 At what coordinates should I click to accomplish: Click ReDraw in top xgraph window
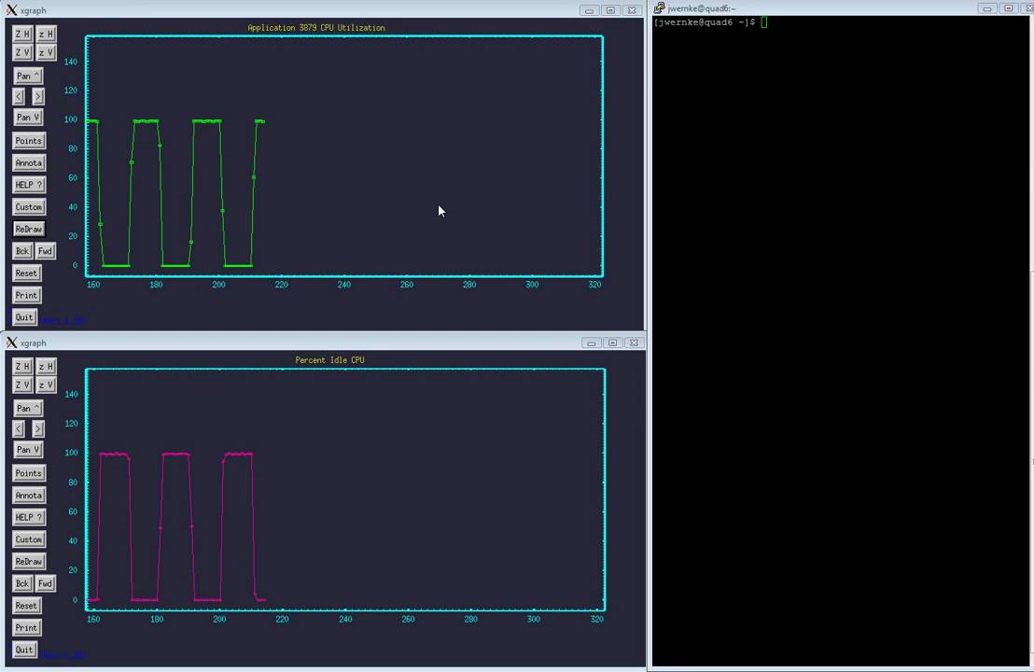28,229
